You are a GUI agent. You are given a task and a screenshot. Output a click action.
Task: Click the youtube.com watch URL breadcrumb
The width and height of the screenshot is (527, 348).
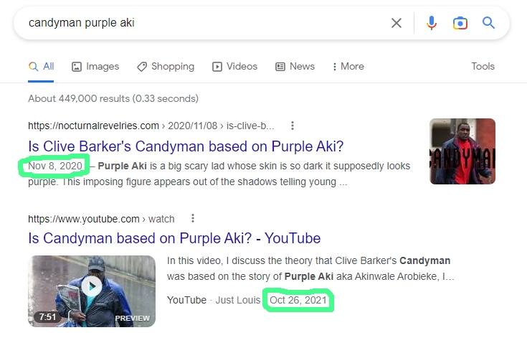click(x=100, y=218)
